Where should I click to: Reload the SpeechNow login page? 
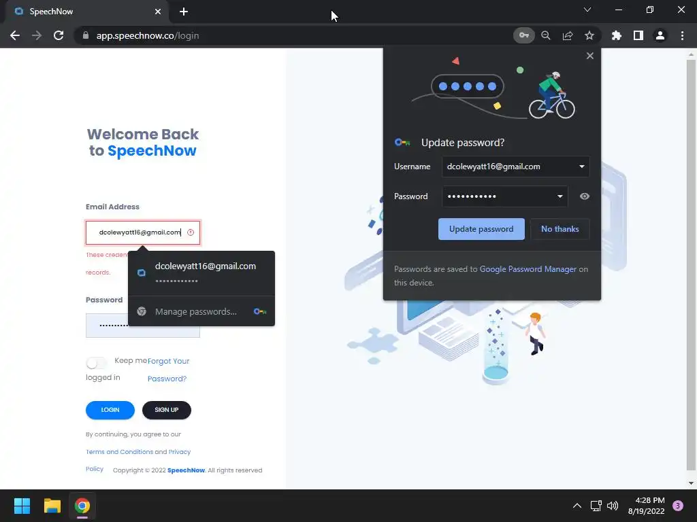(59, 35)
